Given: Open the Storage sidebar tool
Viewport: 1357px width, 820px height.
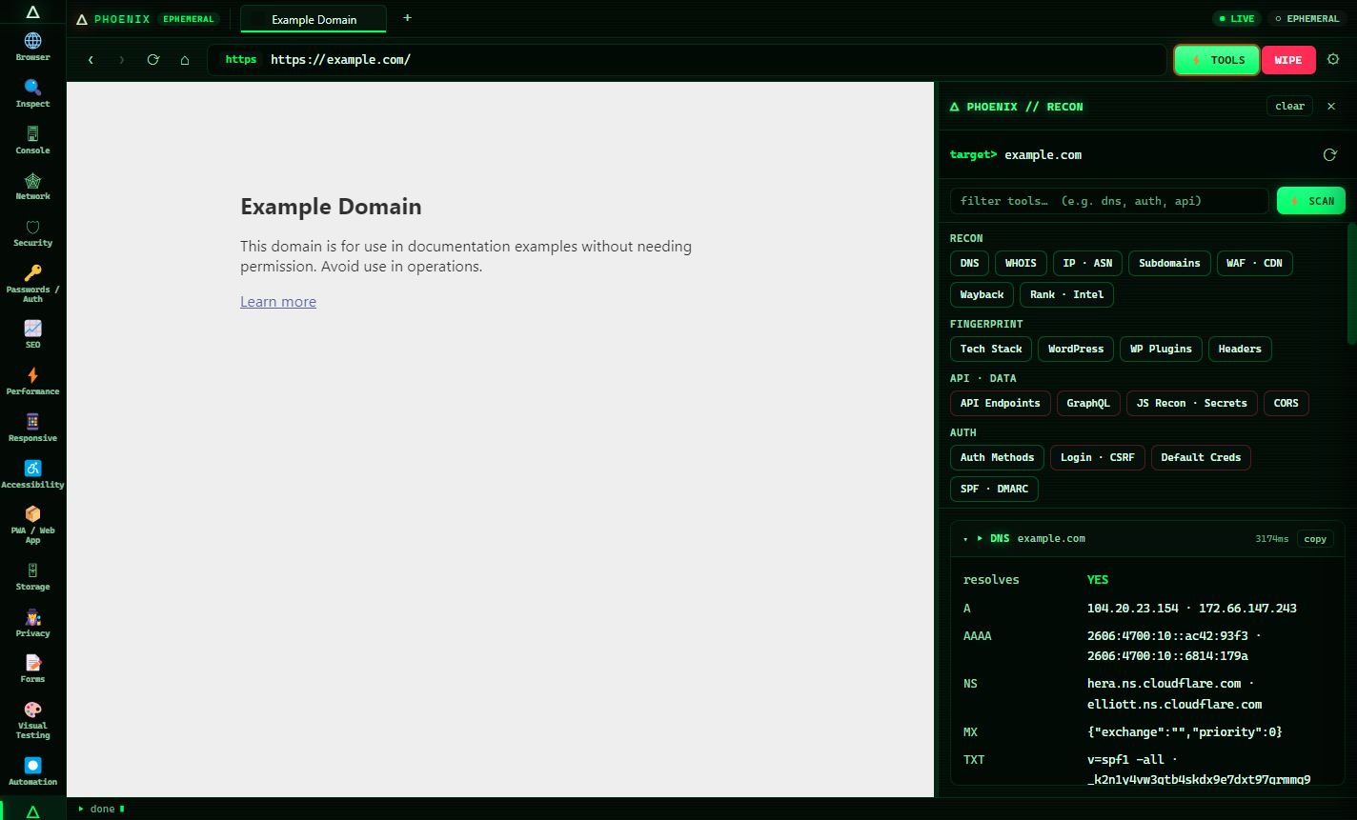Looking at the screenshot, I should [x=32, y=575].
